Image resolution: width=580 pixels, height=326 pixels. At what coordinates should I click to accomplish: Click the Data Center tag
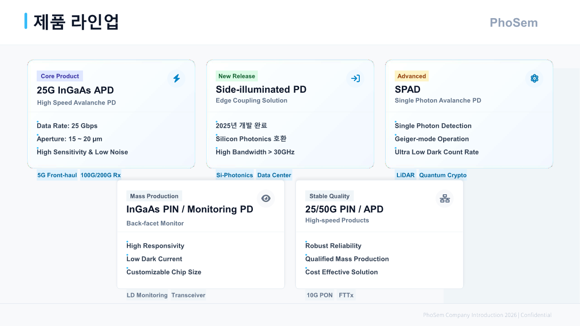pos(274,175)
